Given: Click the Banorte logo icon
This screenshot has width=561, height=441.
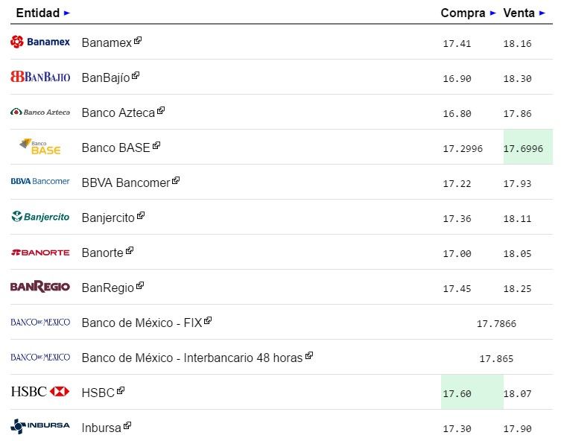Looking at the screenshot, I should (40, 252).
